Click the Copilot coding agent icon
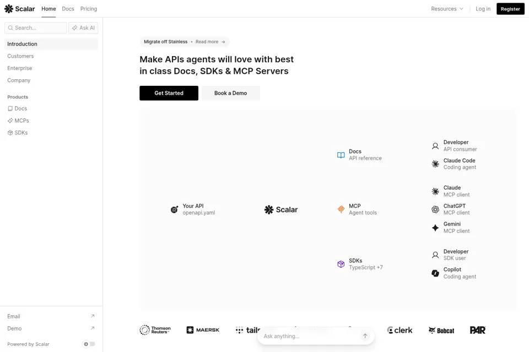Screen dimensions: 529x352 coord(435,273)
